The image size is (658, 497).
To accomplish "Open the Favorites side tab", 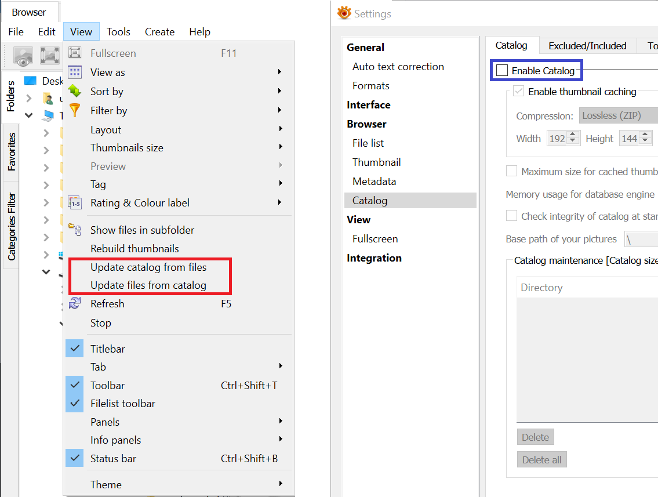I will coord(12,151).
